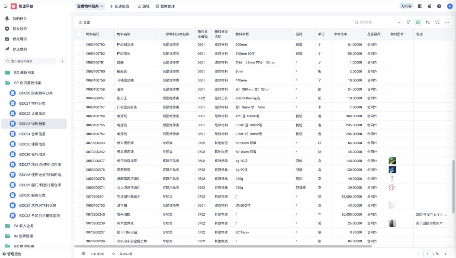The width and height of the screenshot is (456, 258).
Task: Check the row X060100761 checkbox
Action: point(79,62)
